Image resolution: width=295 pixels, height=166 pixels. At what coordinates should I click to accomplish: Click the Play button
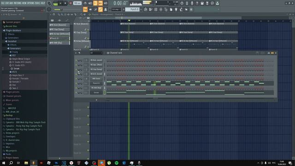pyautogui.click(x=60, y=3)
